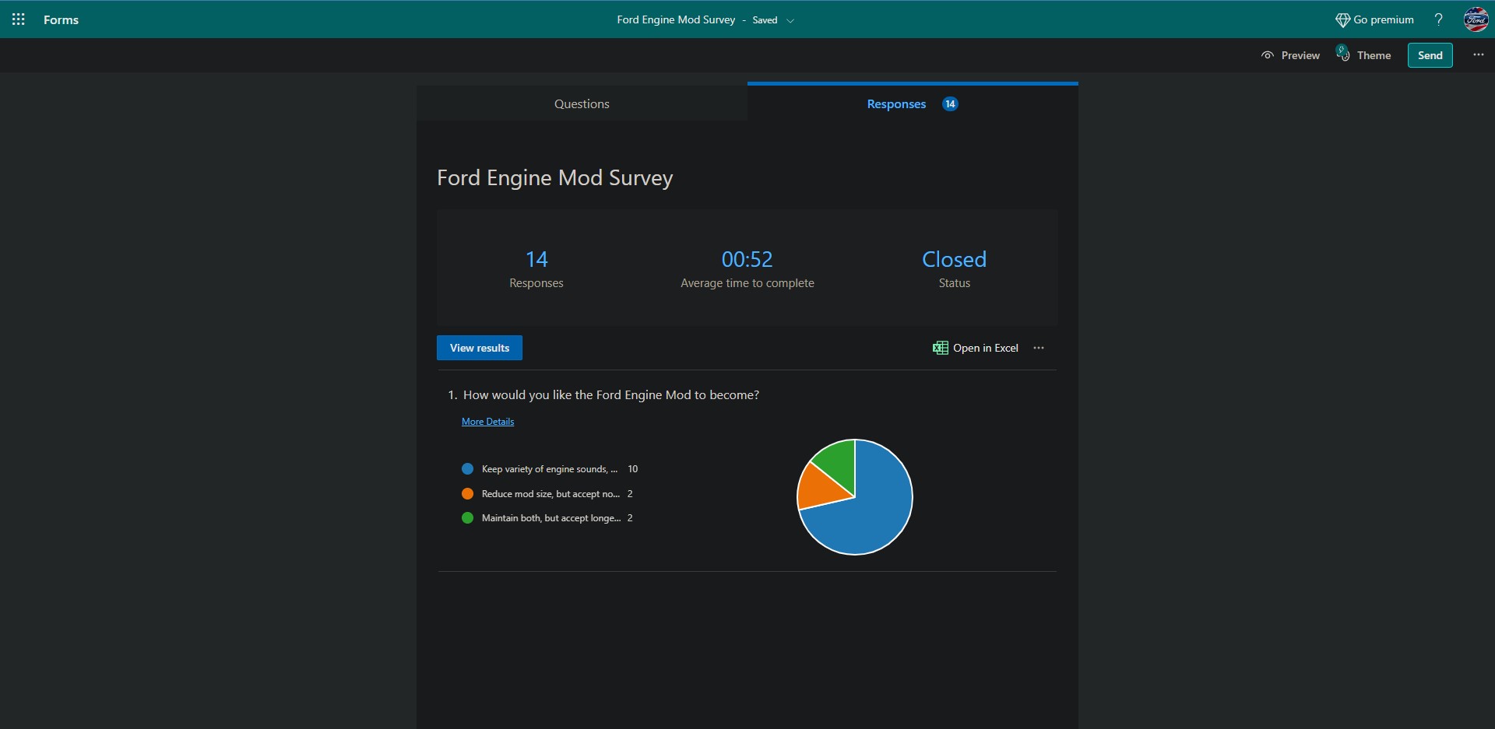This screenshot has height=729, width=1495.
Task: Switch to the Responses tab
Action: (913, 103)
